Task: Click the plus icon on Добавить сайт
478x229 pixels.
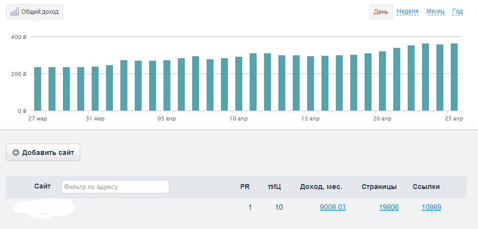Action: click(16, 153)
